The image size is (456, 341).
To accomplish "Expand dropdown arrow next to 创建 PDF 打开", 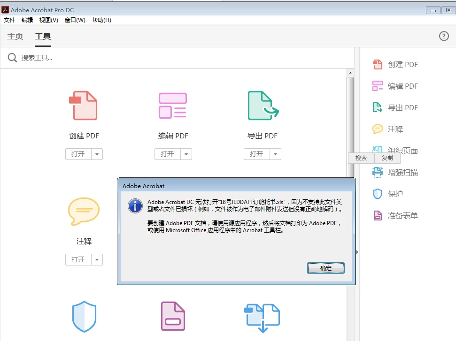I will point(97,154).
